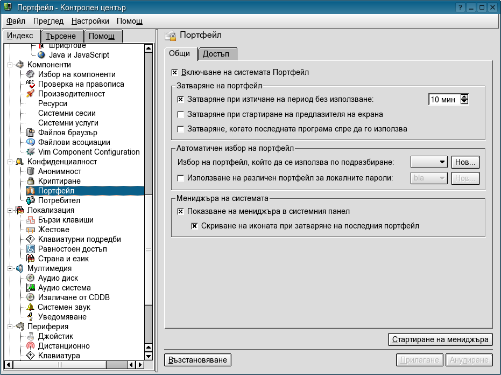The height and width of the screenshot is (375, 501).
Task: Click the Аудио диск icon
Action: pos(31,278)
